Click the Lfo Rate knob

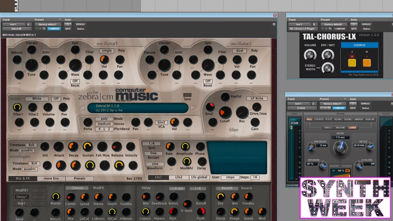(x=170, y=147)
